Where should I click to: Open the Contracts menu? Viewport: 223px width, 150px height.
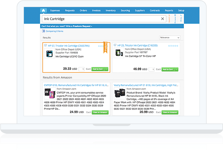tap(155, 11)
